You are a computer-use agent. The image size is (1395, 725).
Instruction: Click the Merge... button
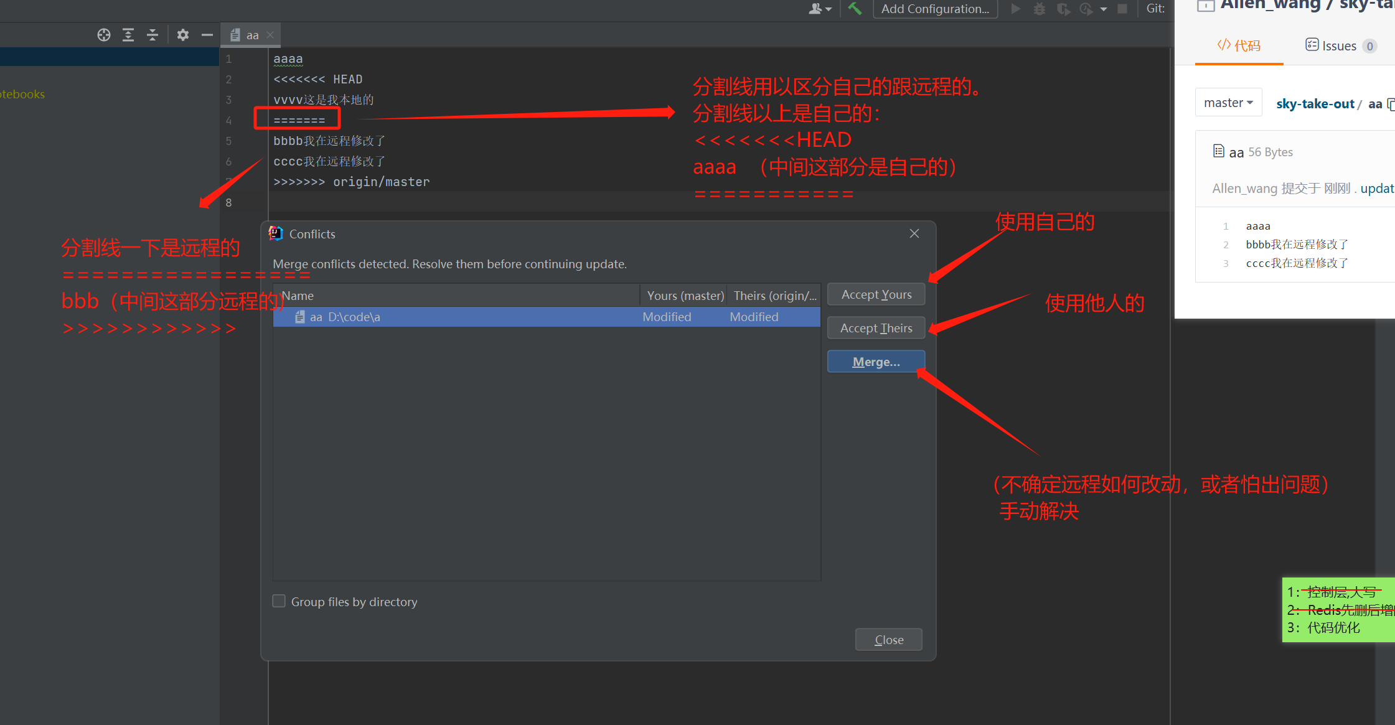point(876,362)
